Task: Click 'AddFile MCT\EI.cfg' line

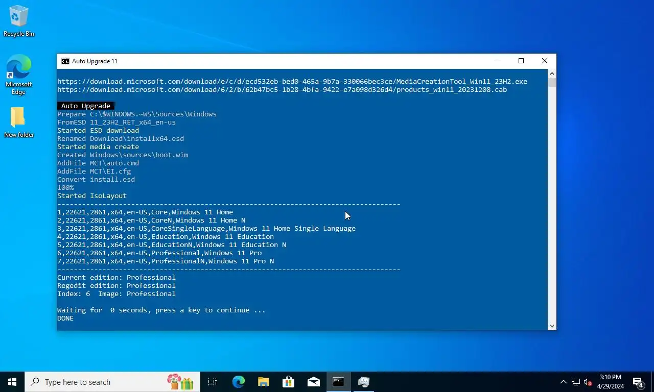Action: click(x=94, y=171)
